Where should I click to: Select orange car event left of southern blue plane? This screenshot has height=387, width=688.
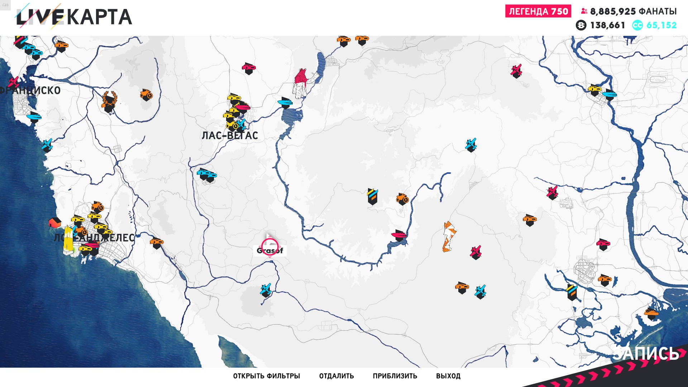[462, 288]
